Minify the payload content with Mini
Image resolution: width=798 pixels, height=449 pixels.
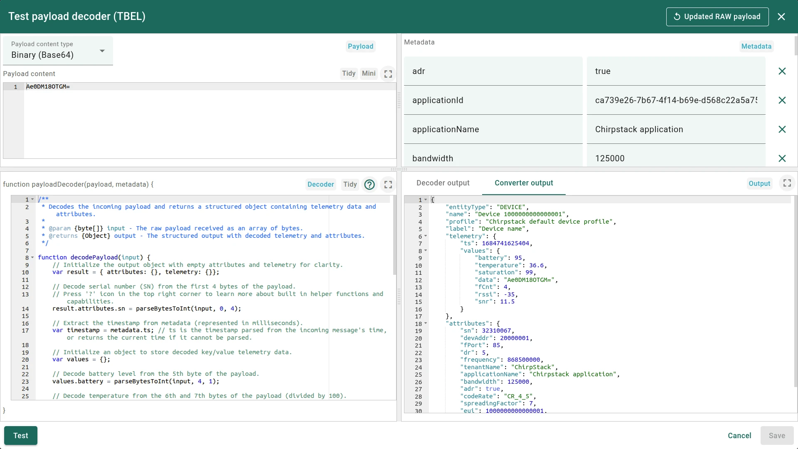tap(369, 74)
